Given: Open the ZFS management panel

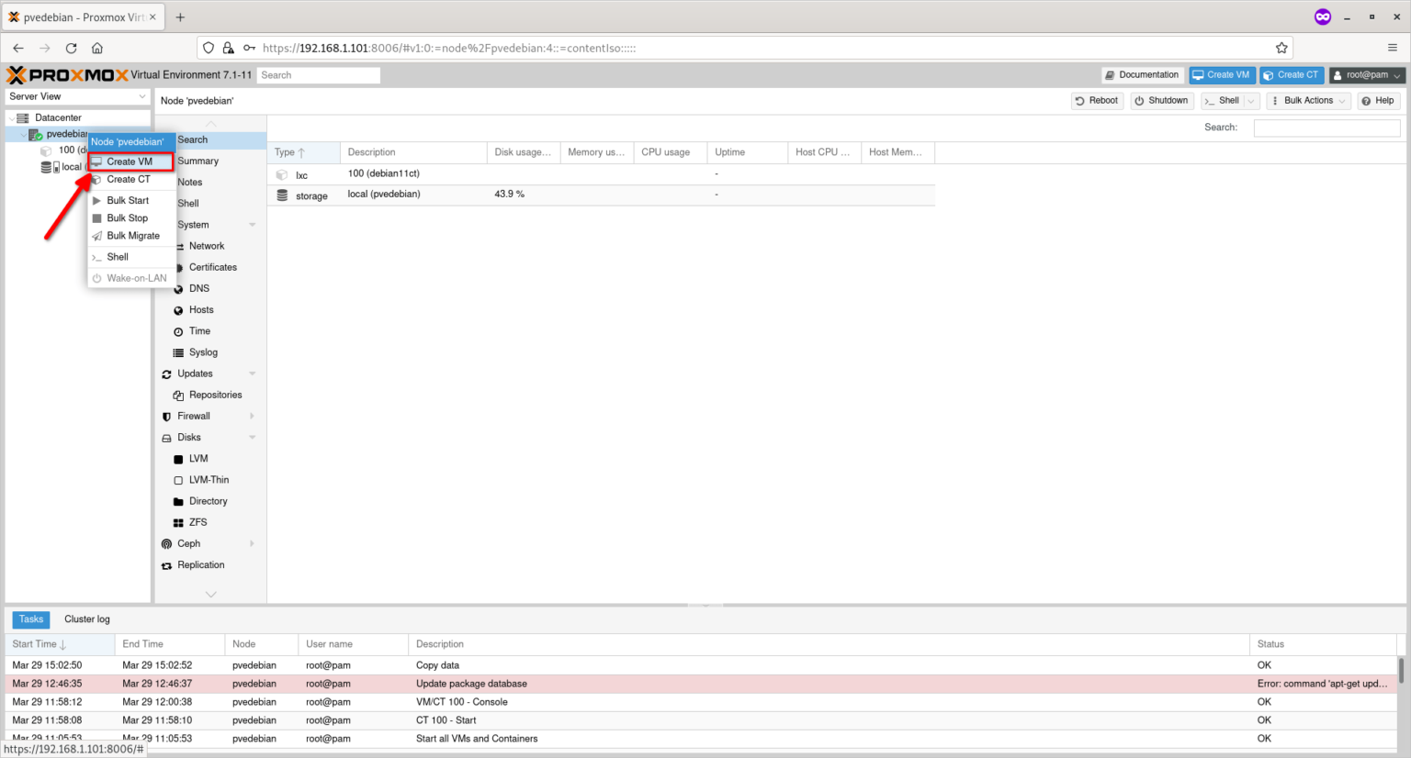Looking at the screenshot, I should (197, 521).
